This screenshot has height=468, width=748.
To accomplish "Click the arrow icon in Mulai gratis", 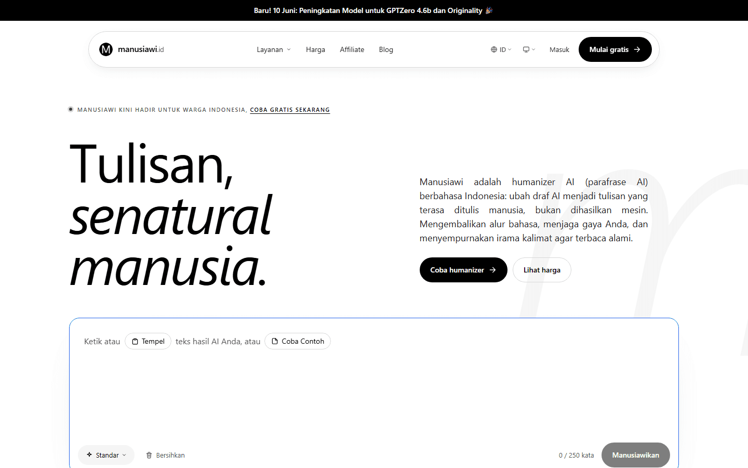I will (637, 49).
